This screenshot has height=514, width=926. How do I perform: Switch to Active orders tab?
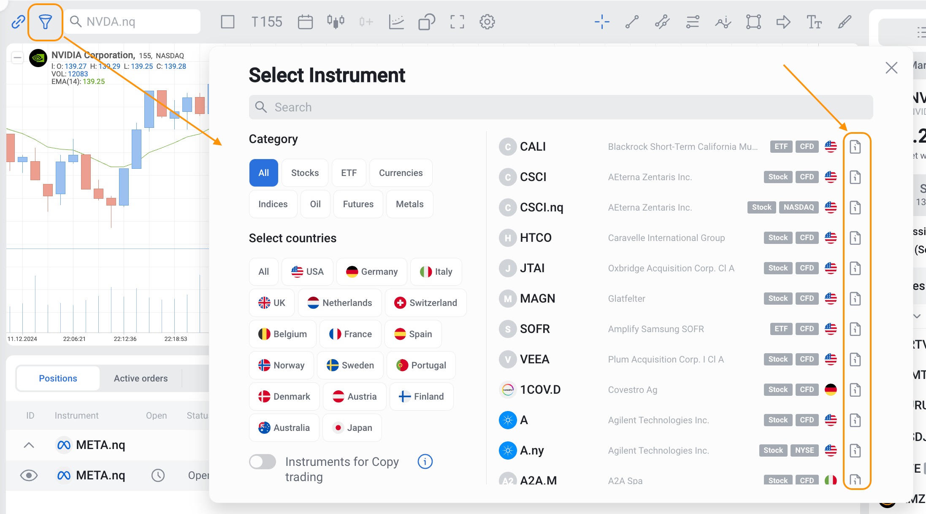click(141, 379)
